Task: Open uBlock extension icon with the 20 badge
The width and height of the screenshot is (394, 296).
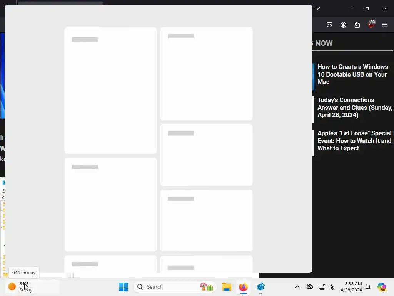Action: pos(371,24)
